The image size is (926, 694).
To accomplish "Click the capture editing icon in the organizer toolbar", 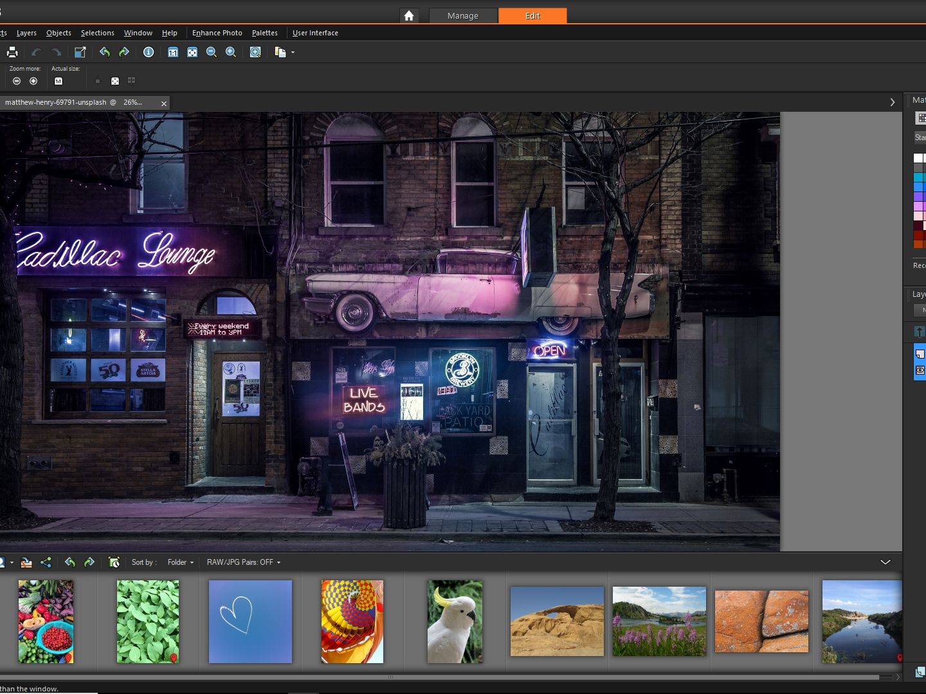I will pos(114,562).
